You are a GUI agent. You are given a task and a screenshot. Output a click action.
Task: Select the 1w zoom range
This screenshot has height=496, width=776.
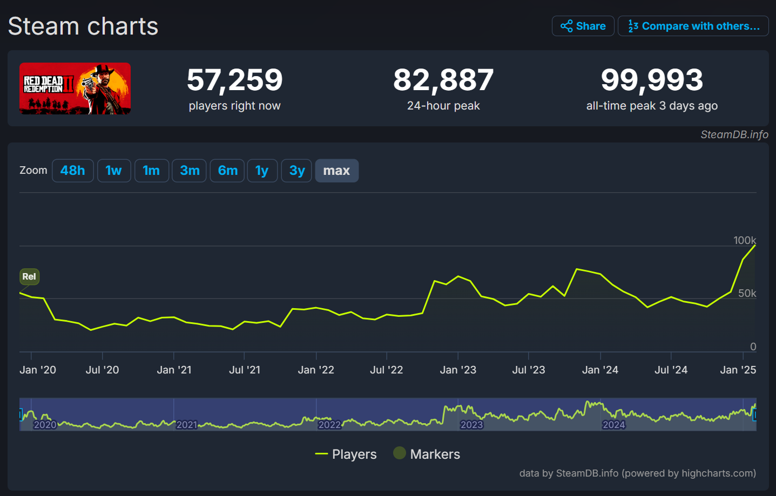tap(114, 170)
